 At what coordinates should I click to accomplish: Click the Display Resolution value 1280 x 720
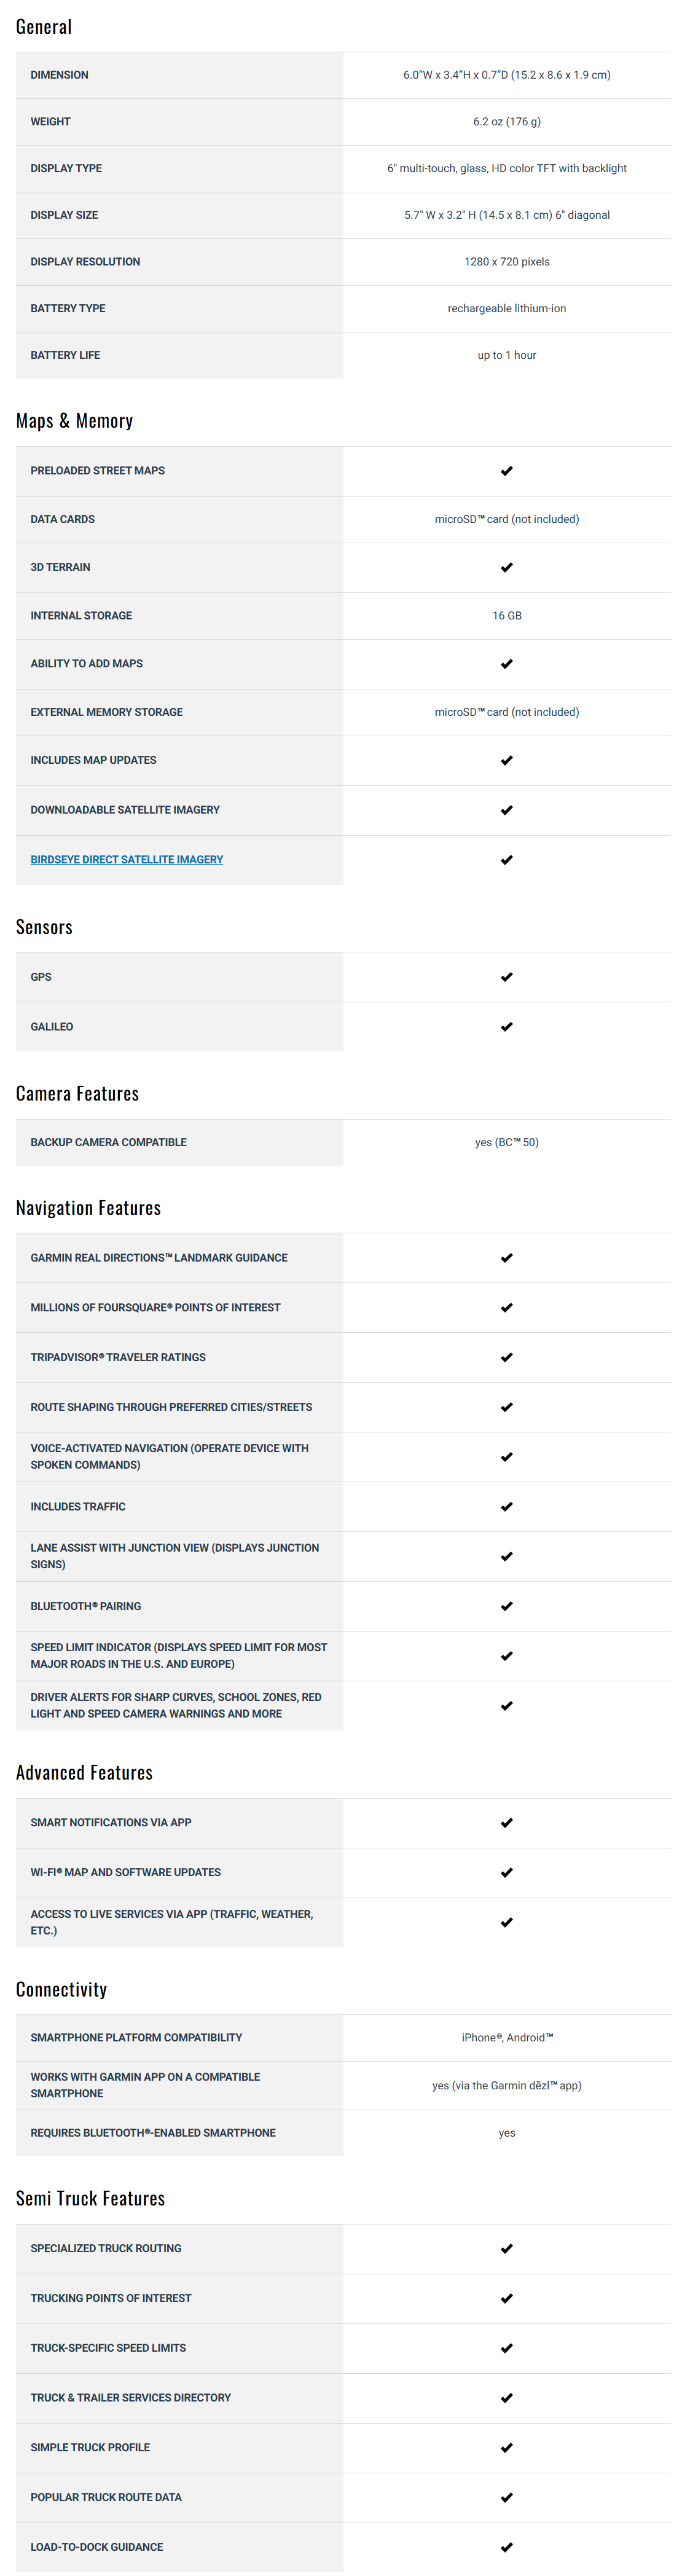click(507, 262)
